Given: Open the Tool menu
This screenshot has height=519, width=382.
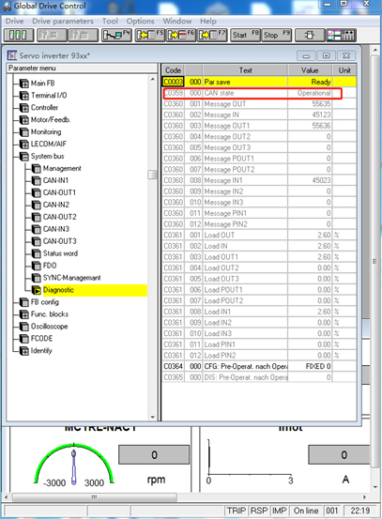Looking at the screenshot, I should click(x=110, y=22).
